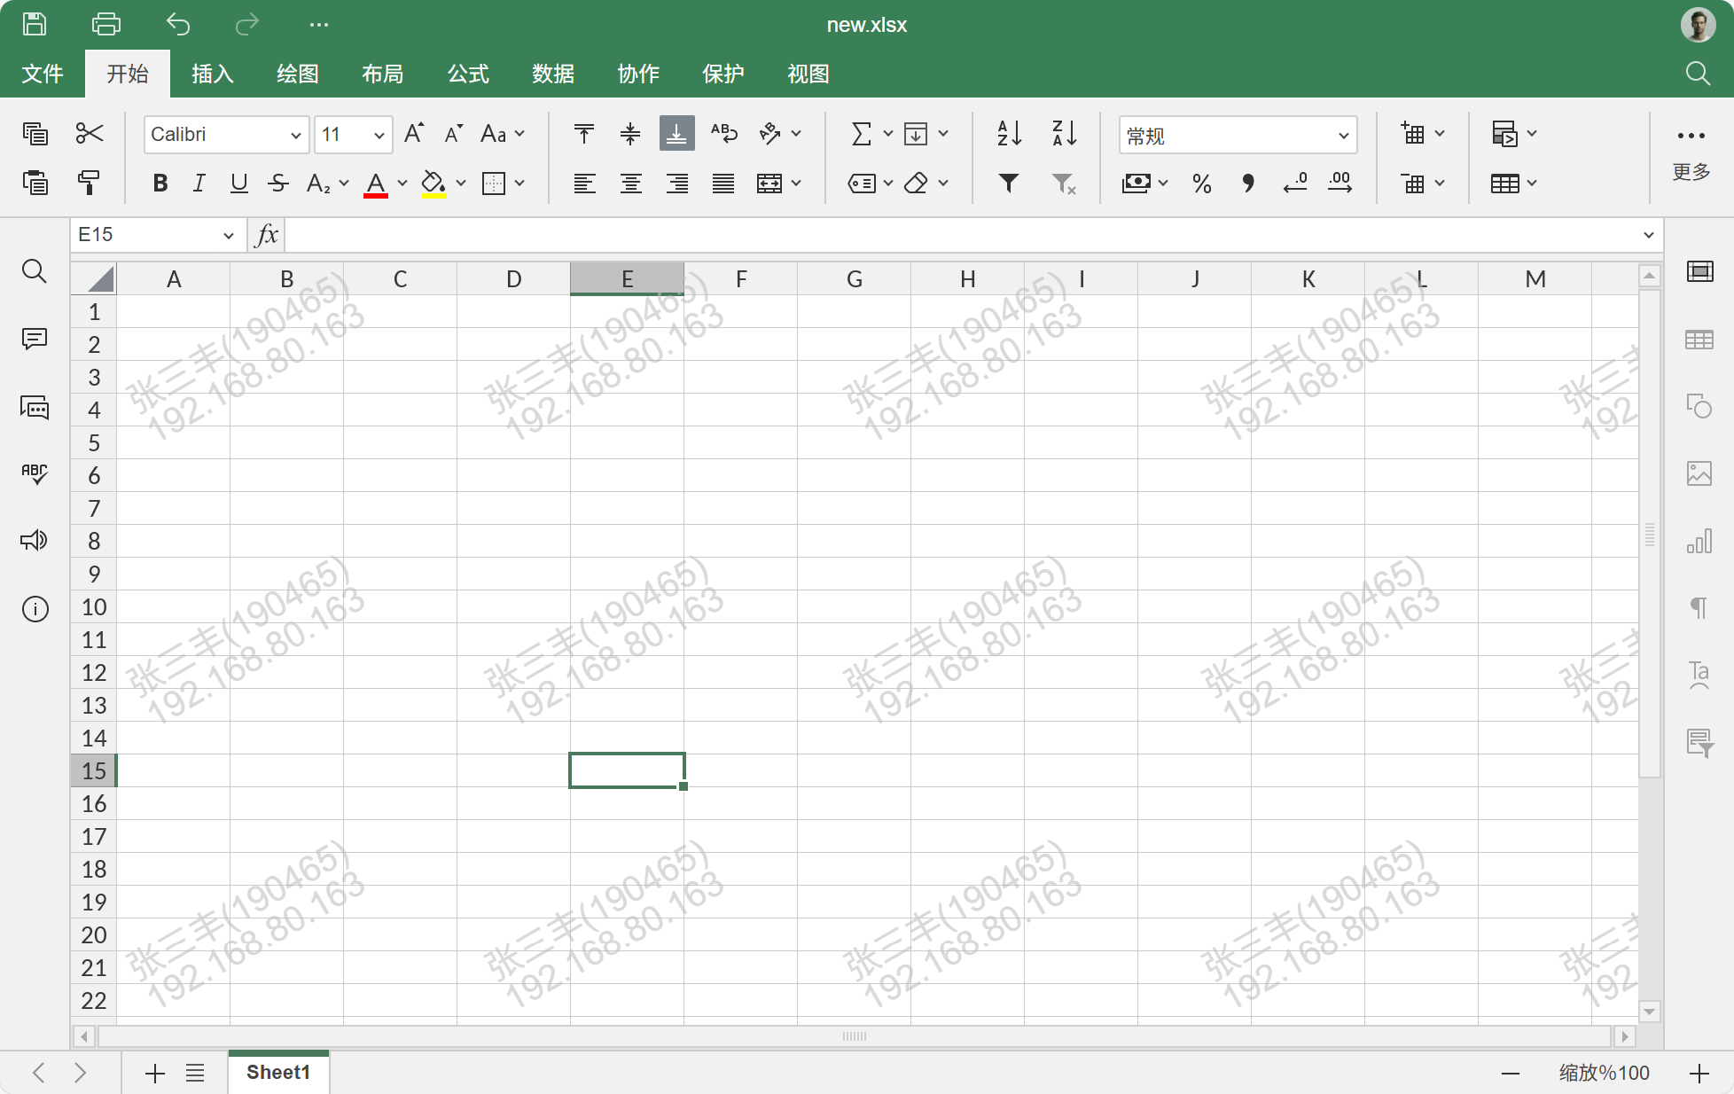1734x1094 pixels.
Task: Click the formula bar input field
Action: [x=957, y=235]
